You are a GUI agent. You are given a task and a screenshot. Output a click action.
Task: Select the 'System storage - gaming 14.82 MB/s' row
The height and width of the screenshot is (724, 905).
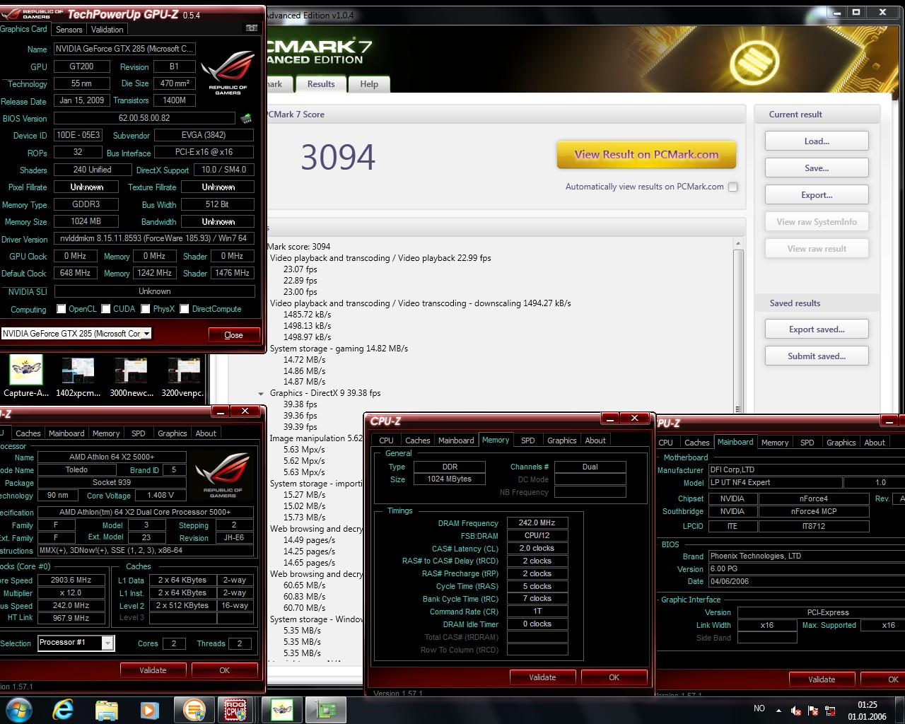[x=339, y=349]
